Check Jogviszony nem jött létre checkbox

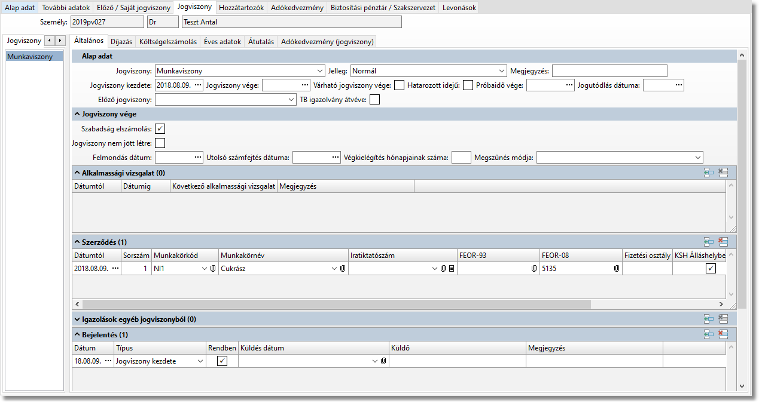pos(160,143)
